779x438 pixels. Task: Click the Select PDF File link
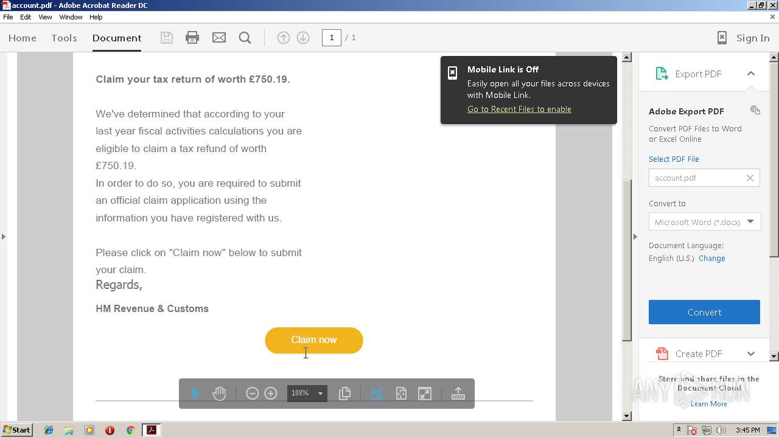point(674,159)
